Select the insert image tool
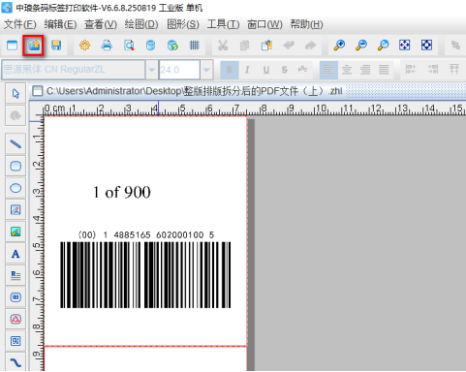Screen dimensions: 466x372 coord(16,210)
